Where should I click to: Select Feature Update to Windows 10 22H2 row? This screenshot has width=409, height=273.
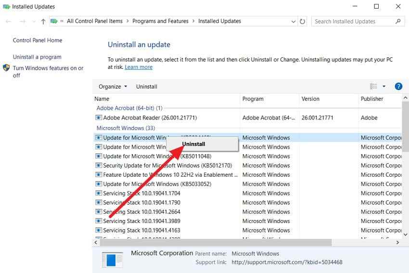(x=247, y=175)
